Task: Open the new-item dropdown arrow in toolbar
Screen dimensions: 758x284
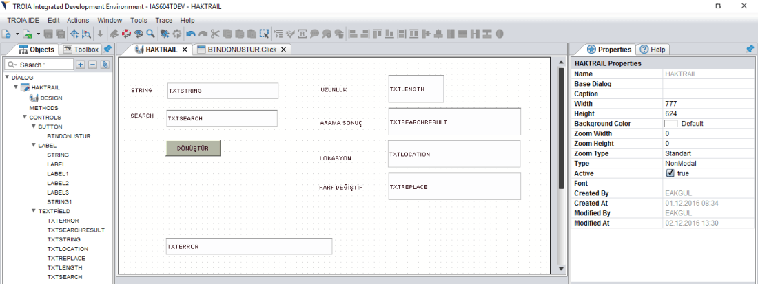Action: [x=18, y=34]
